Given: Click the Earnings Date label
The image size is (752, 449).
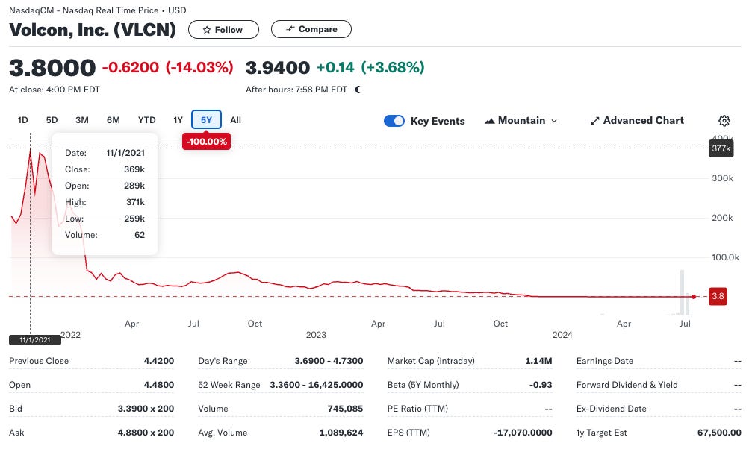Looking at the screenshot, I should pos(604,361).
